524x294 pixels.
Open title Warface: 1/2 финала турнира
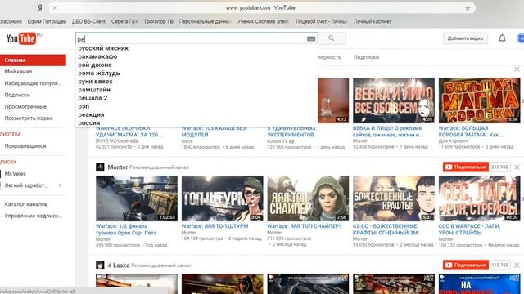click(126, 229)
